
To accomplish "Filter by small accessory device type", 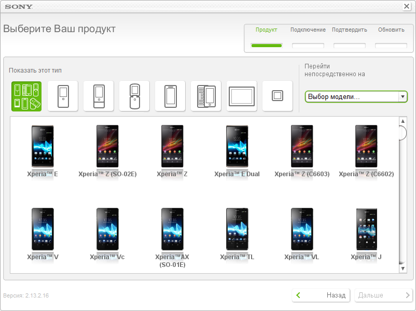I will [x=278, y=96].
